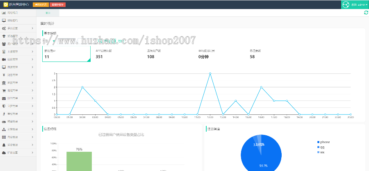The image size is (369, 171).
Task: Expand the 主播管理 ID-badge row chevron
Action: tap(32, 52)
